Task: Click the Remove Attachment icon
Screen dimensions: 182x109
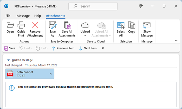Action: coord(35,26)
